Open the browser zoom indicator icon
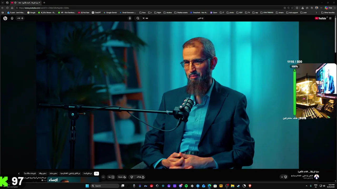Viewport: 337px width, 189px height. [289, 8]
